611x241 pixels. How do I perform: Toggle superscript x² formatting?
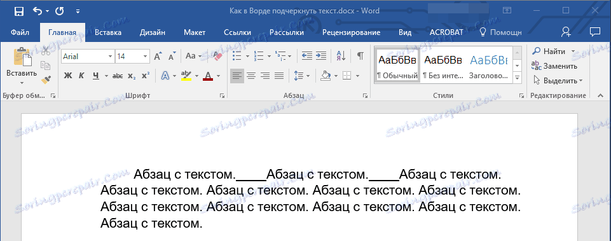pyautogui.click(x=146, y=76)
